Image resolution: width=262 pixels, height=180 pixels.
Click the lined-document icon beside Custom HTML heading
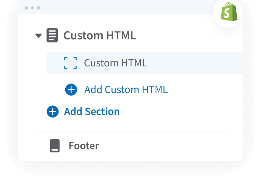pyautogui.click(x=52, y=36)
